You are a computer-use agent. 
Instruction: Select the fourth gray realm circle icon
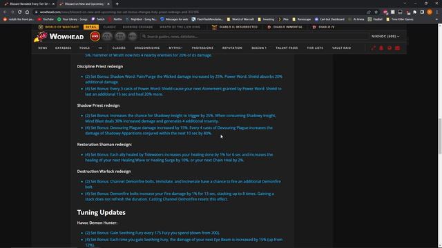[133, 37]
